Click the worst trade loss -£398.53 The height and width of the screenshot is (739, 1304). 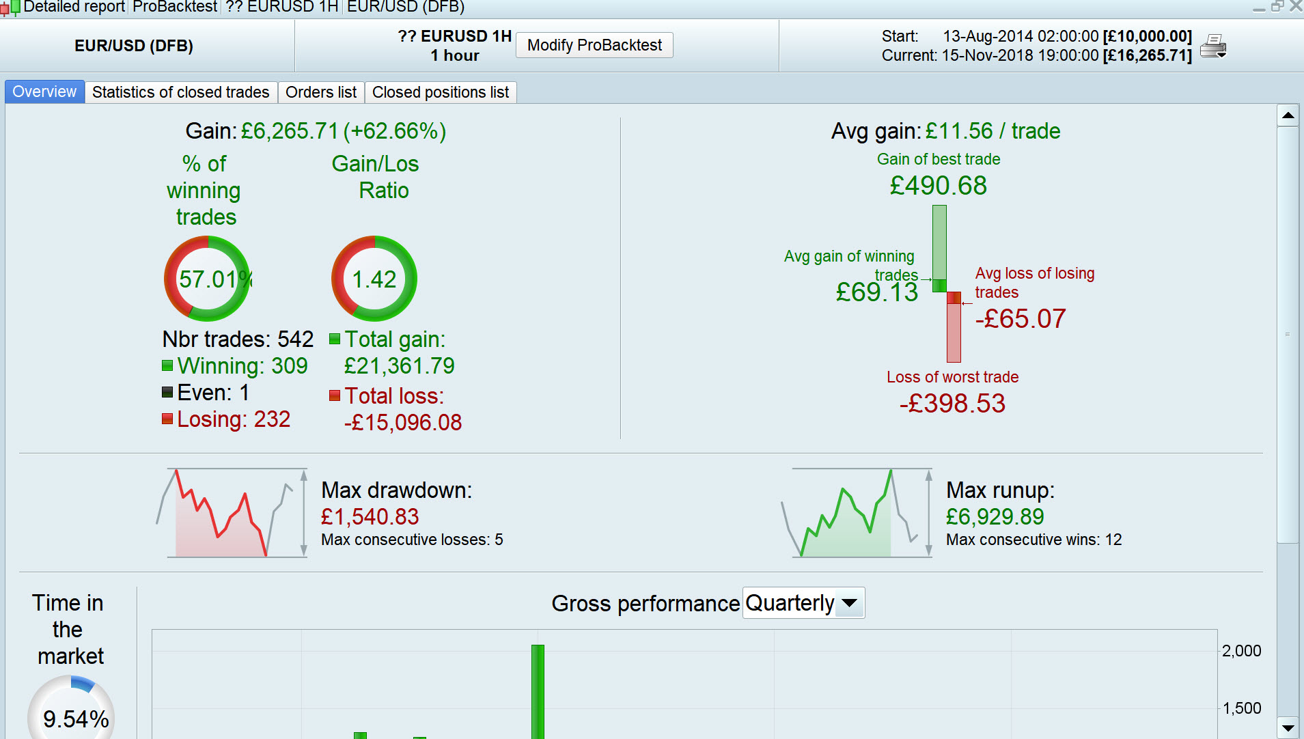pos(952,404)
